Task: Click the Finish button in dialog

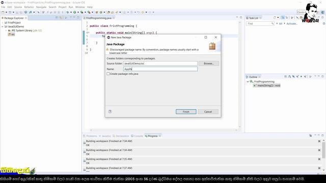Action: pyautogui.click(x=186, y=112)
